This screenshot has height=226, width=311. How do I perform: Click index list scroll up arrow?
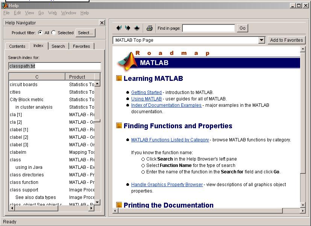97,83
